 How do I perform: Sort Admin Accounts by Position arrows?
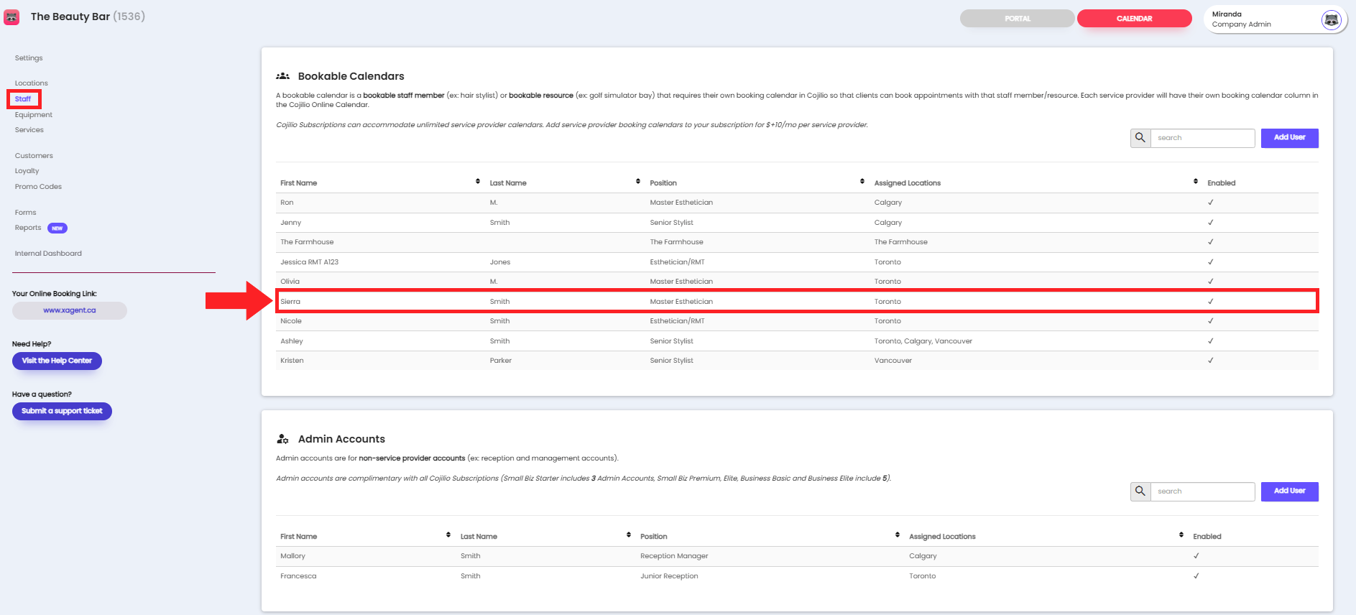898,535
